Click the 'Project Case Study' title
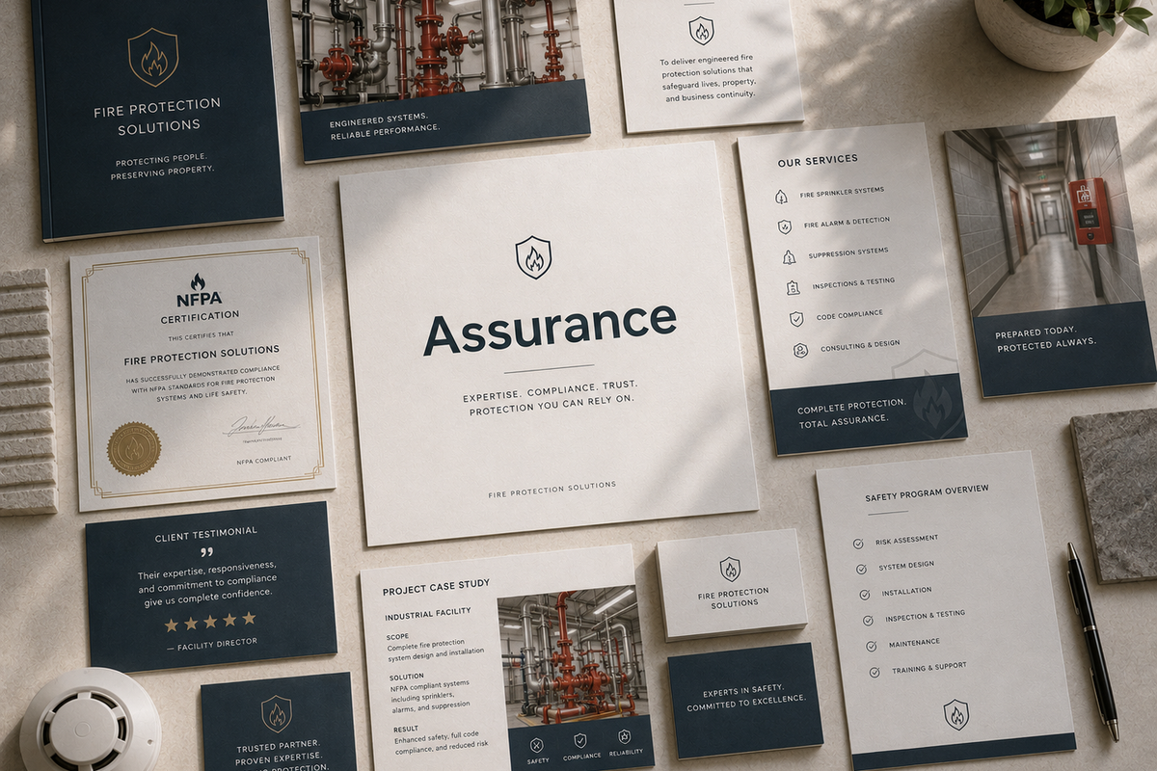 436,586
